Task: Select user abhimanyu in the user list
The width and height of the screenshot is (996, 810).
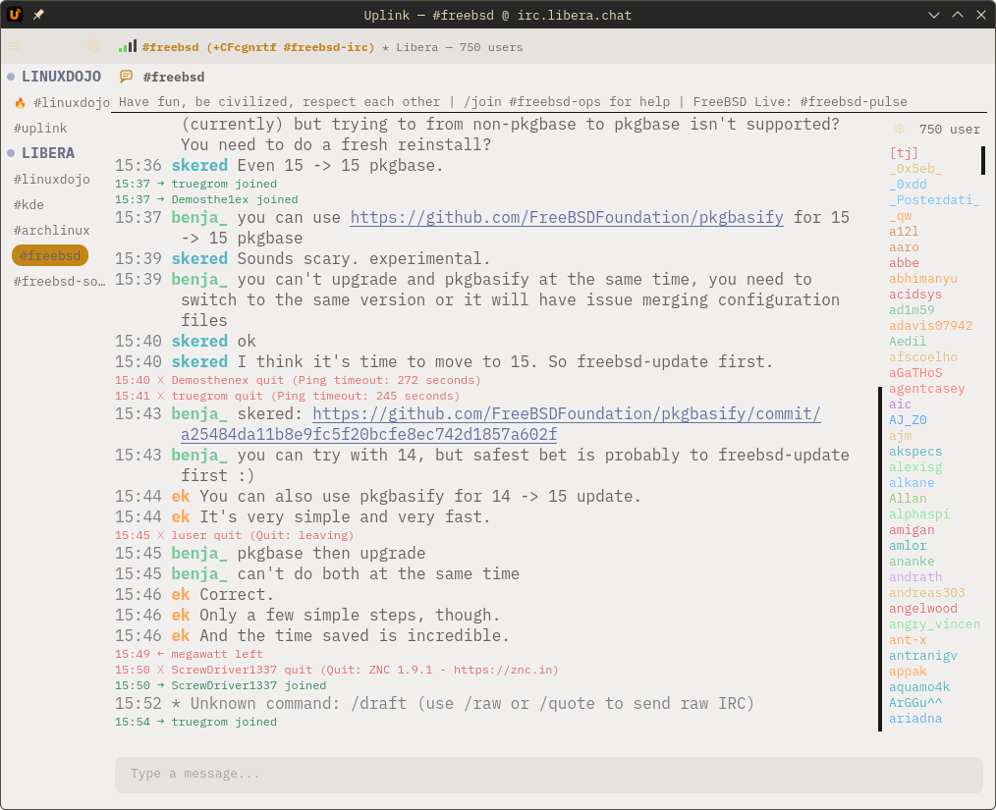Action: (x=923, y=279)
